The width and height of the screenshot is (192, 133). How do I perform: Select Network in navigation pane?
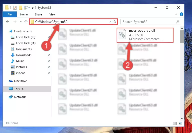(20, 97)
